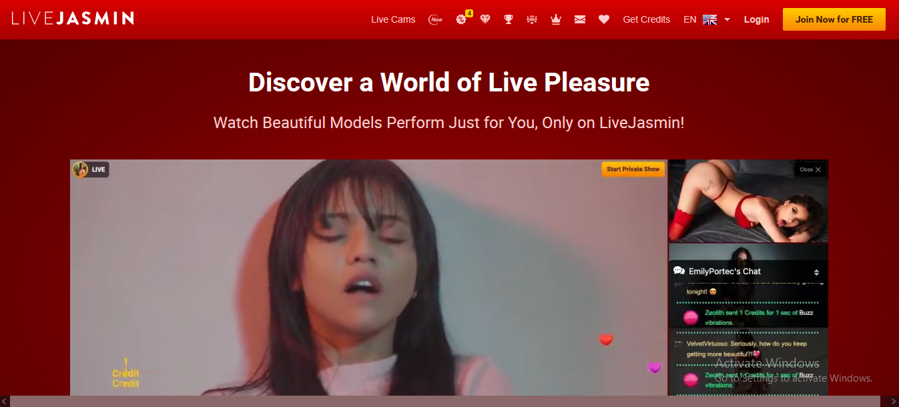Click 'Discover a World of Live Pleasure' heading
Viewport: 899px width, 407px height.
(x=449, y=82)
